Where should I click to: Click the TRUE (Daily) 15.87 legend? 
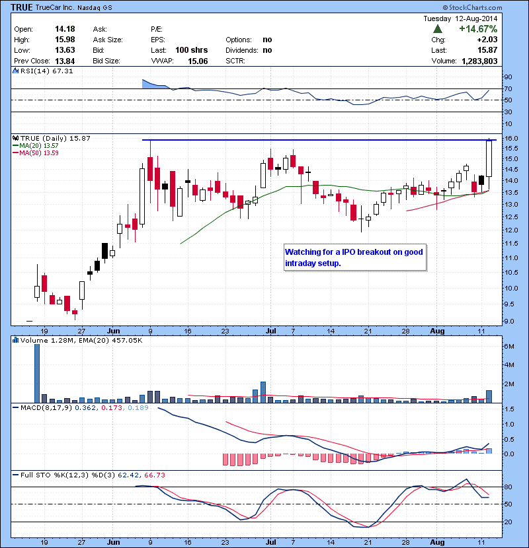pyautogui.click(x=56, y=138)
